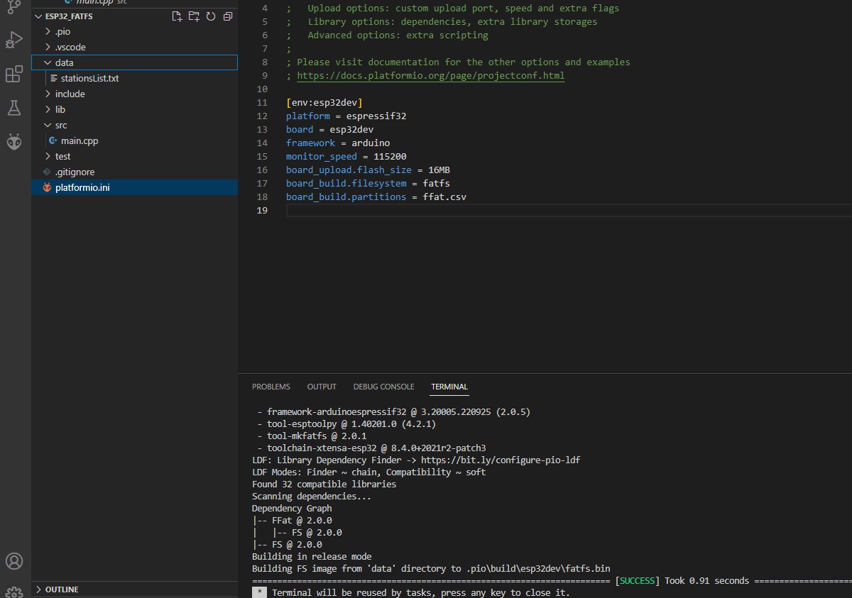The width and height of the screenshot is (852, 598).
Task: Click the New Folder icon in explorer
Action: [194, 16]
